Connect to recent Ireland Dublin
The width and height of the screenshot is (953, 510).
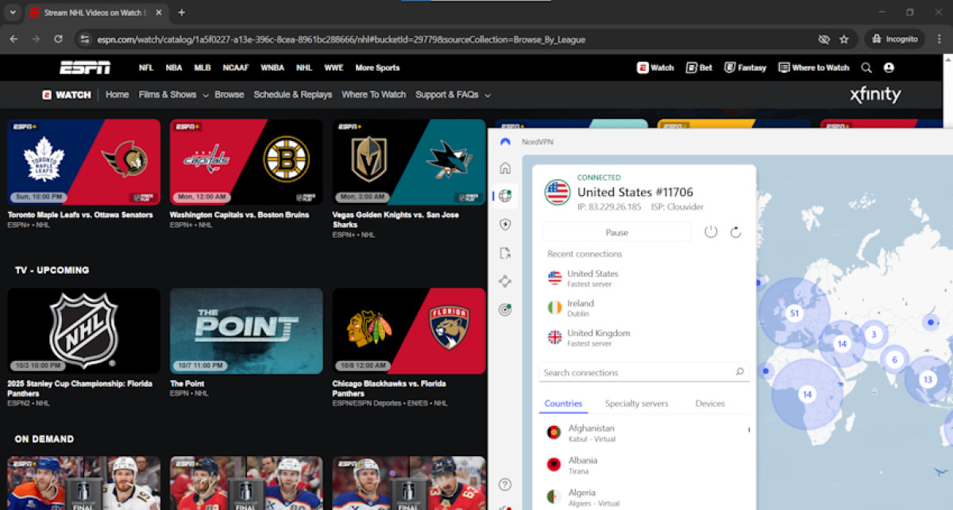(644, 308)
